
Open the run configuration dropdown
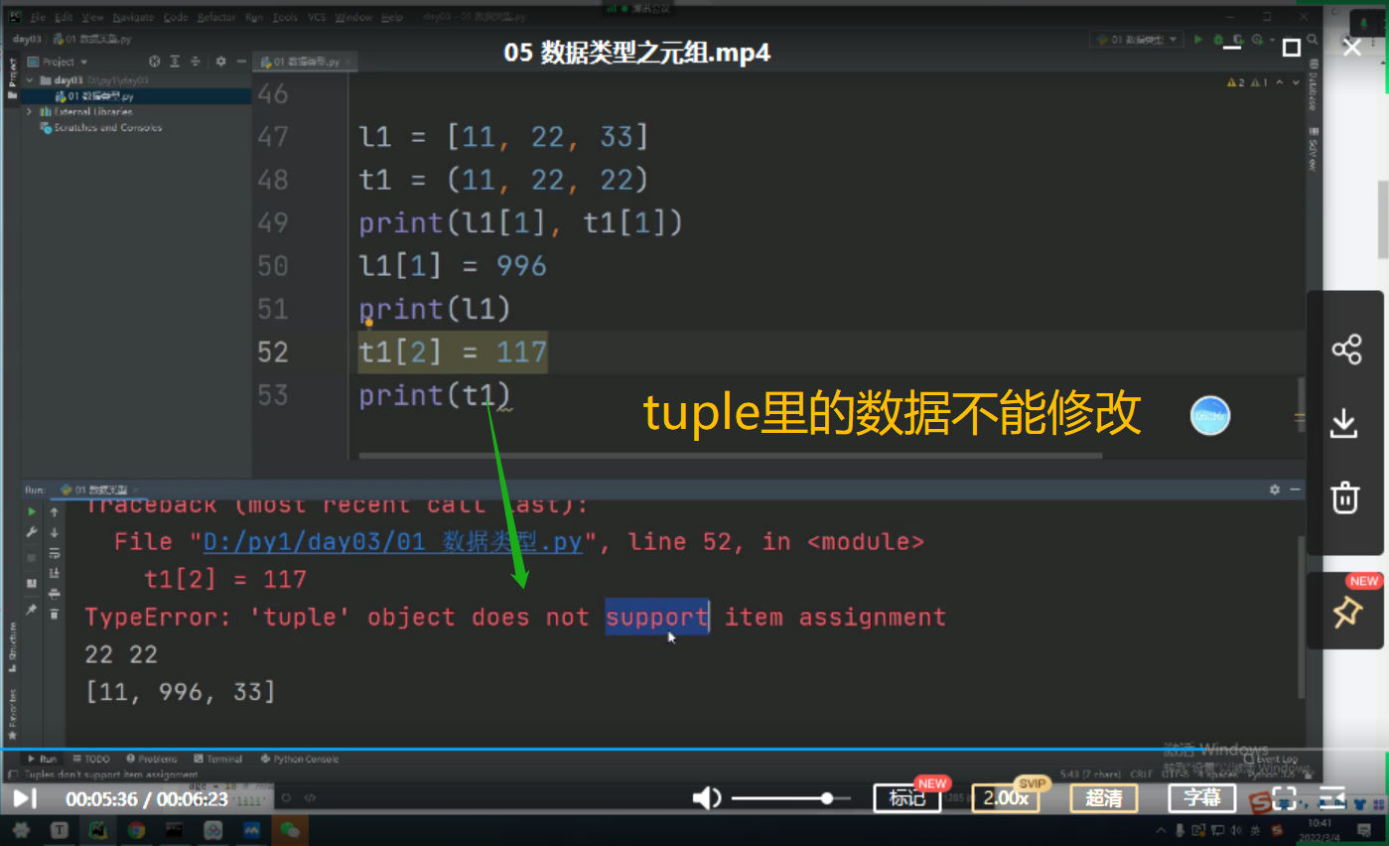(x=1137, y=40)
